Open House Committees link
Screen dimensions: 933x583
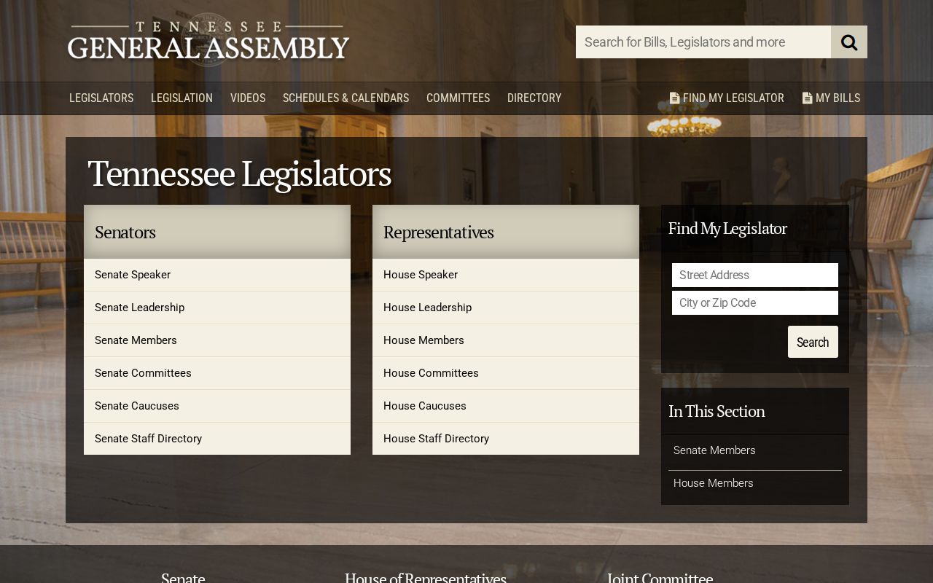click(x=506, y=373)
